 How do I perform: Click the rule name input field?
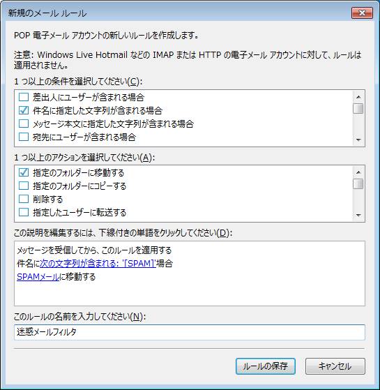click(190, 332)
